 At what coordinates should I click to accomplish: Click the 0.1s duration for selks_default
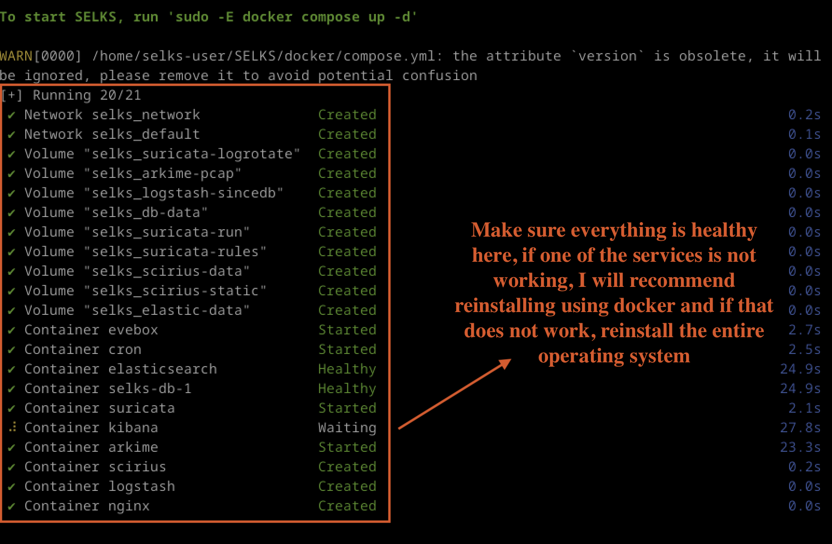(804, 135)
